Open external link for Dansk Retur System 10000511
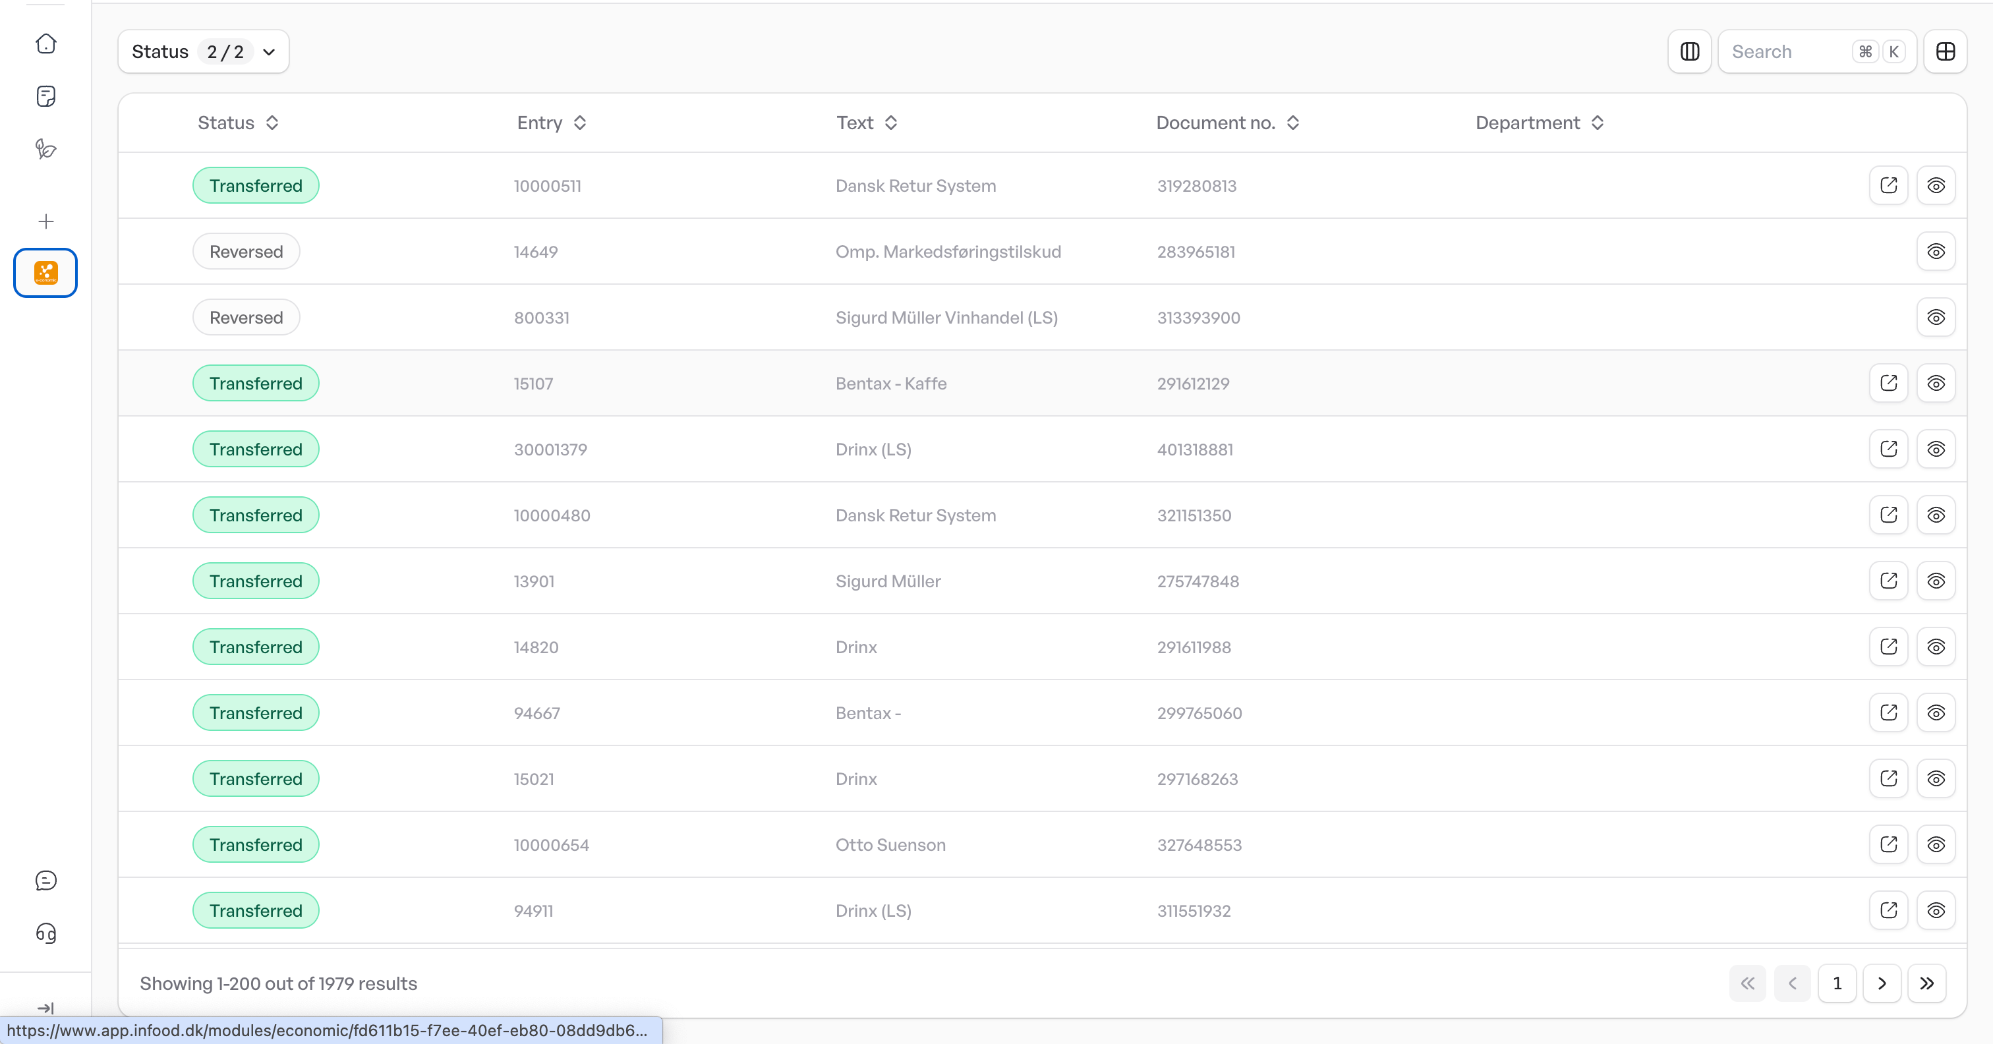This screenshot has width=1993, height=1044. (1888, 186)
